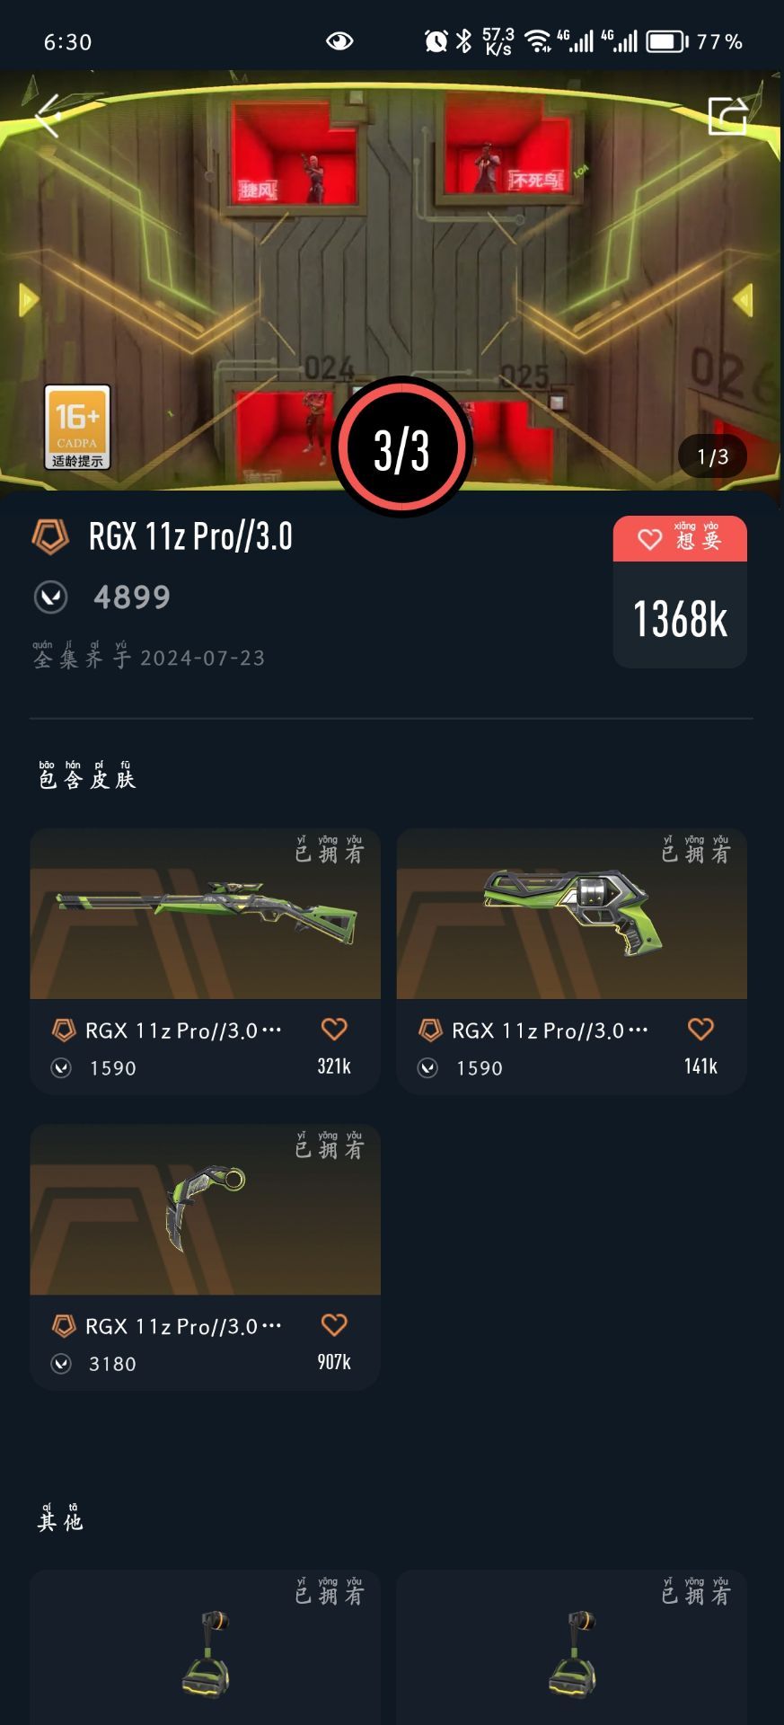This screenshot has height=1725, width=784.
Task: Open the green pistol skin thumbnail
Action: click(572, 914)
